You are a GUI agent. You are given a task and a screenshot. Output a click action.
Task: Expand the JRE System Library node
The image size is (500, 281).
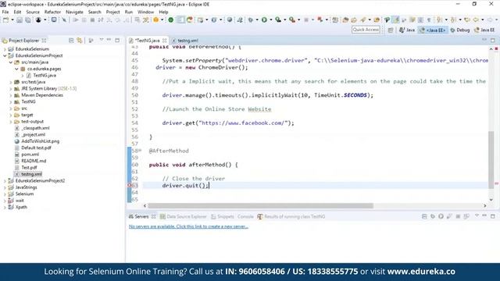click(x=11, y=88)
